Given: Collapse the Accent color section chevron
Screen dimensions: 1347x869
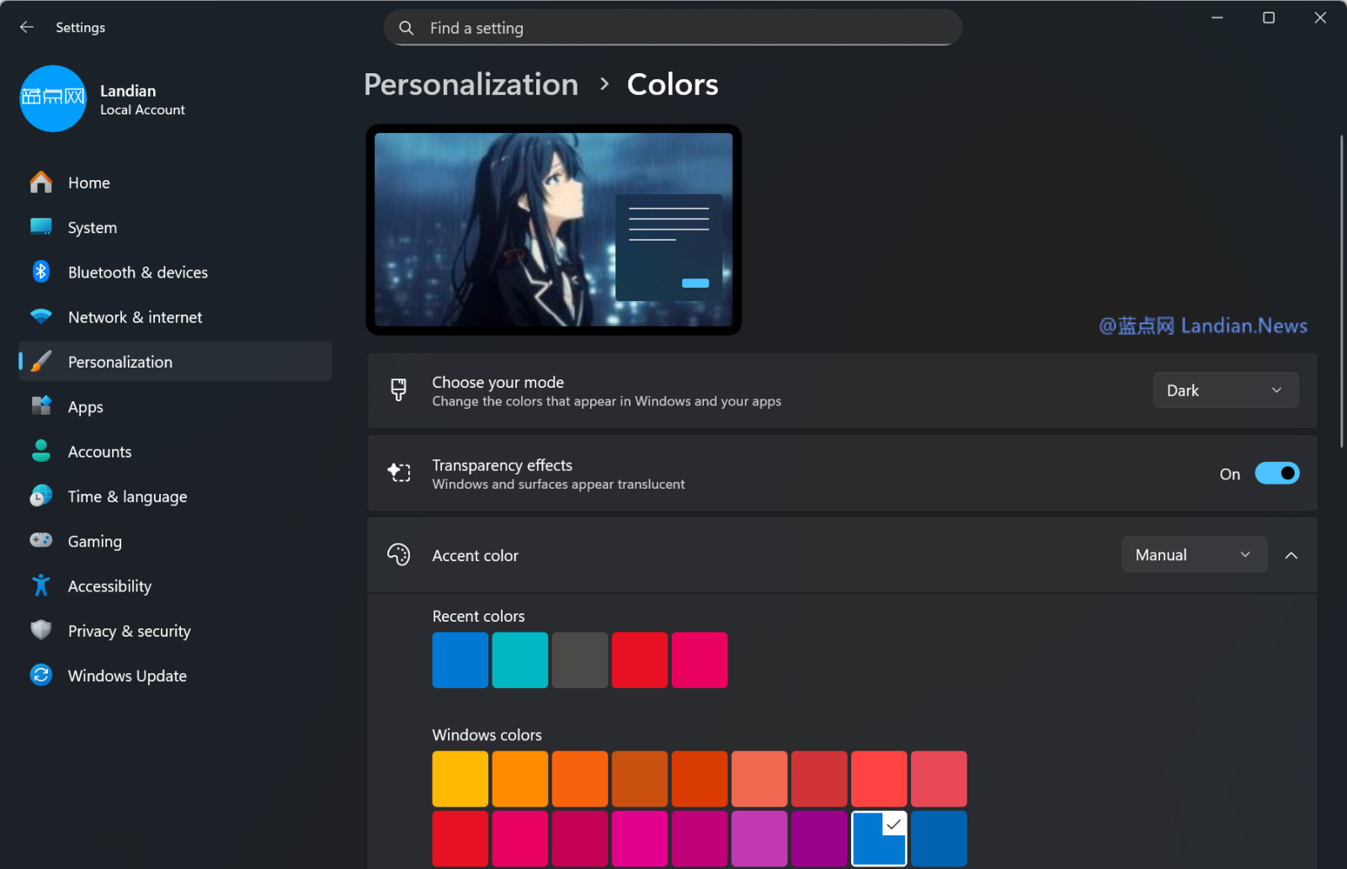Looking at the screenshot, I should click(x=1291, y=555).
